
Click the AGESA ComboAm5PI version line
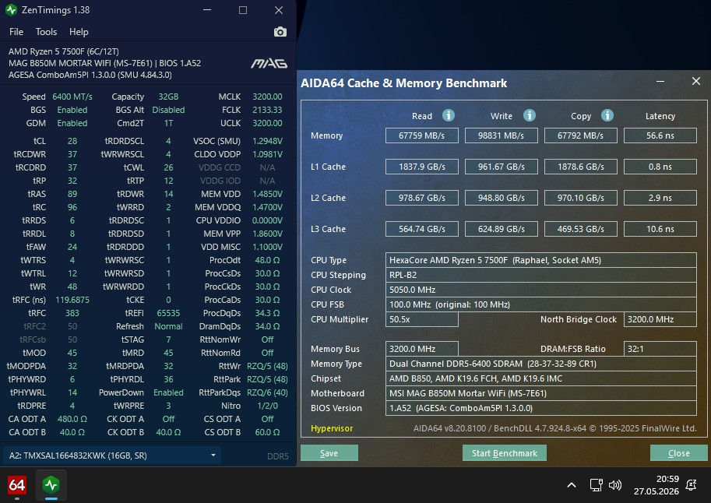[x=90, y=75]
